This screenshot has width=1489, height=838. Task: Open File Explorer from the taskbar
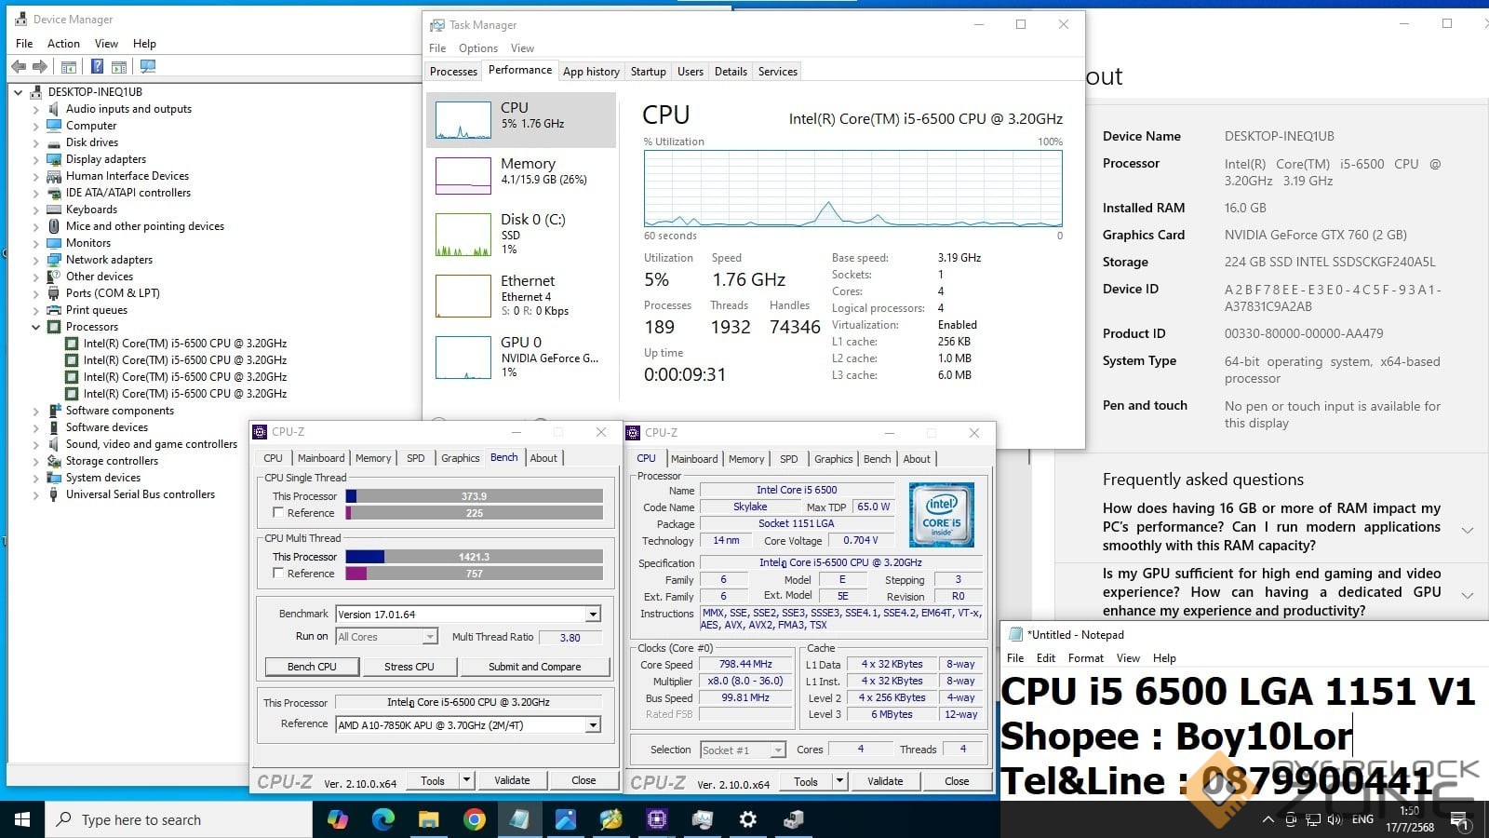tap(429, 819)
